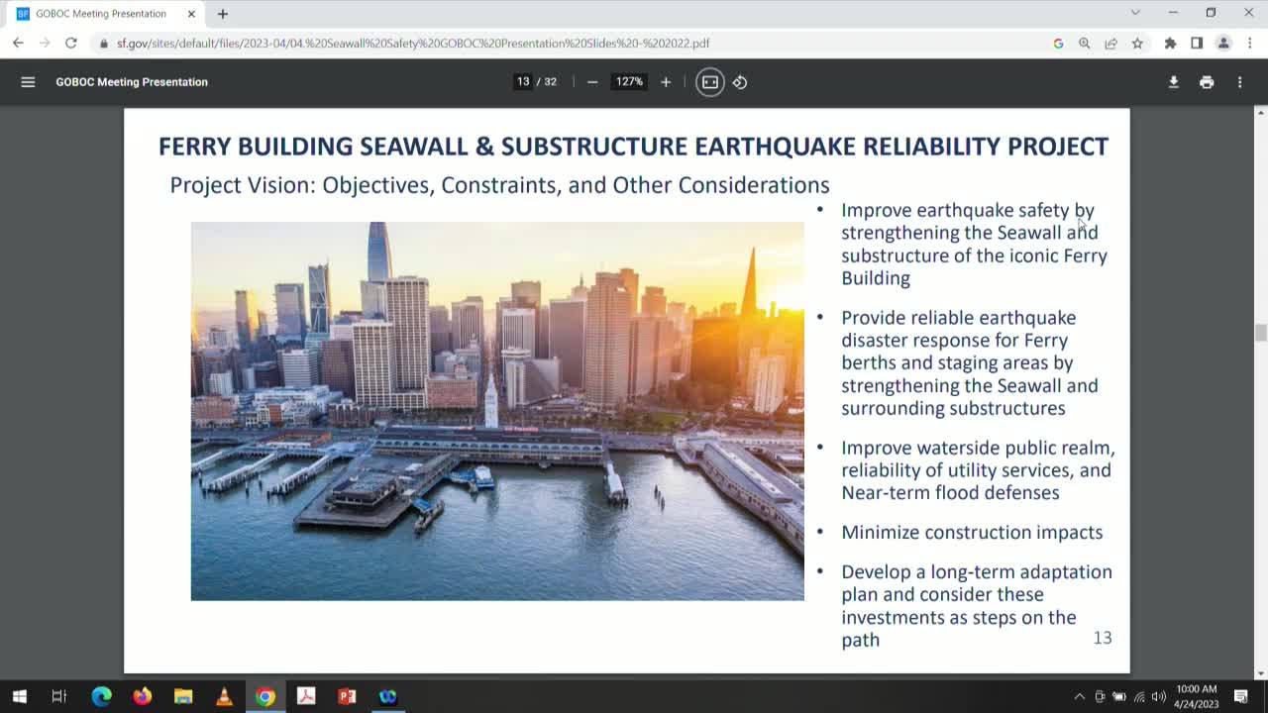Toggle fit-to-page mode in the PDF viewer

pos(709,82)
